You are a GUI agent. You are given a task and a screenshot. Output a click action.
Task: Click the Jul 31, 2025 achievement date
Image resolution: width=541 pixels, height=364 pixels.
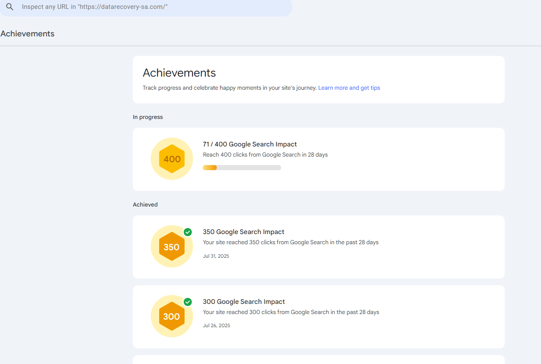(216, 256)
